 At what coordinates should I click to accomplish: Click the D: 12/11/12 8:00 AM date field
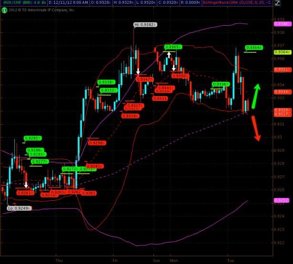coord(68,2)
